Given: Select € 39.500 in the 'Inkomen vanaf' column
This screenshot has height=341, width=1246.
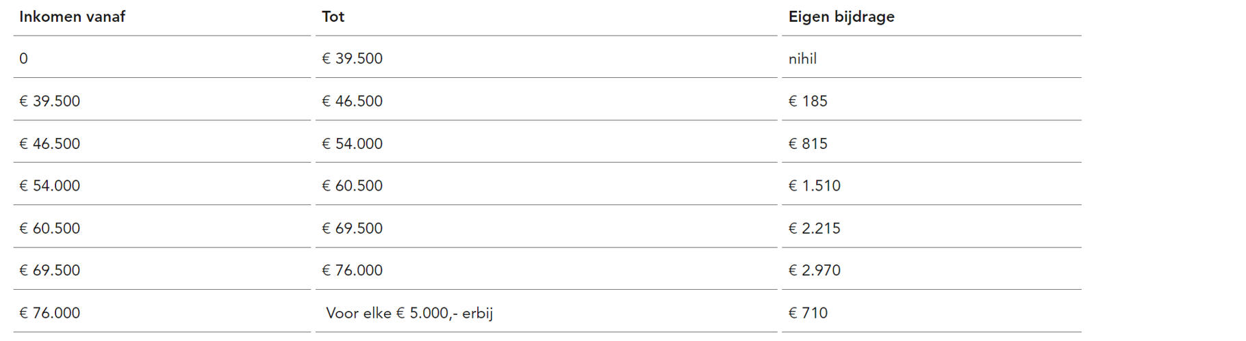Looking at the screenshot, I should (x=50, y=101).
